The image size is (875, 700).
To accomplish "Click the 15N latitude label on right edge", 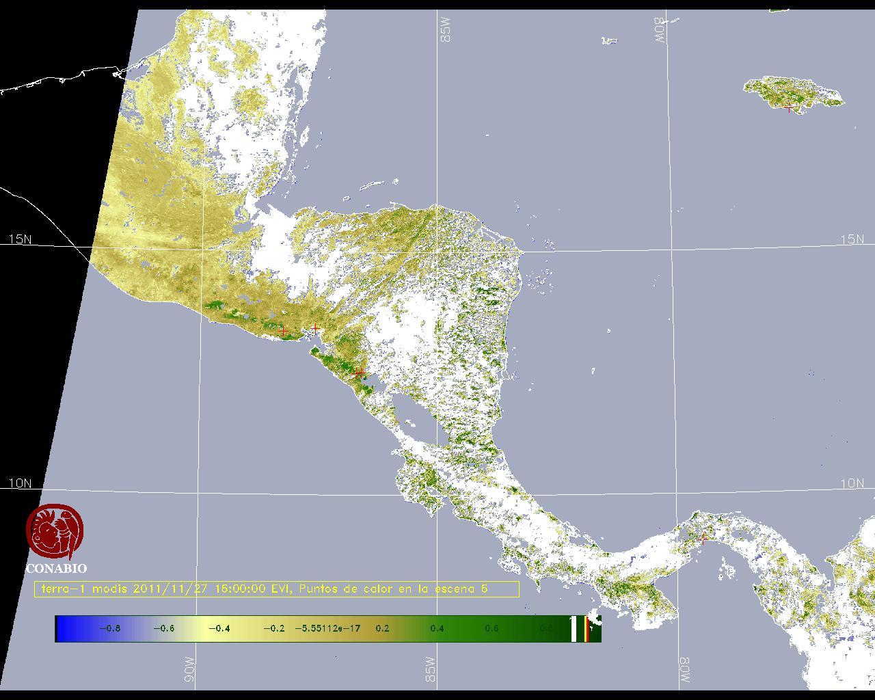I will point(852,239).
